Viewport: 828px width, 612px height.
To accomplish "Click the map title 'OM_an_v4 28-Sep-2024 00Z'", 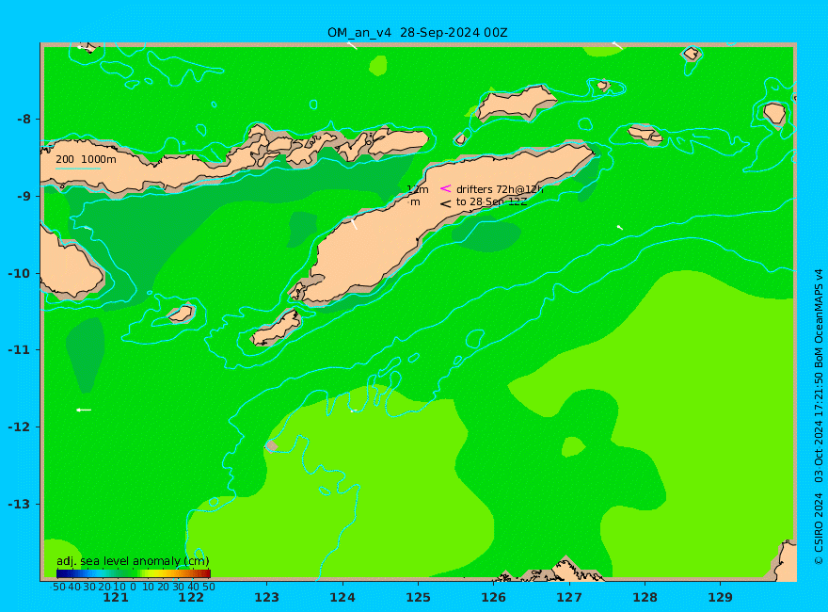I will pos(417,33).
